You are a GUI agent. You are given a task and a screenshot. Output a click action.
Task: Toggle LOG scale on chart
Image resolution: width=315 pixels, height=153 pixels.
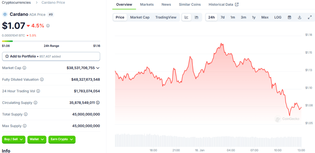pyautogui.click(x=278, y=17)
